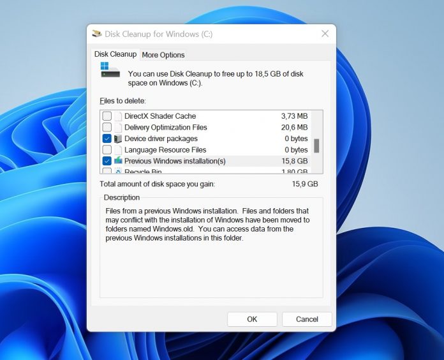The width and height of the screenshot is (444, 360).
Task: Click the Cancel button
Action: tap(307, 319)
